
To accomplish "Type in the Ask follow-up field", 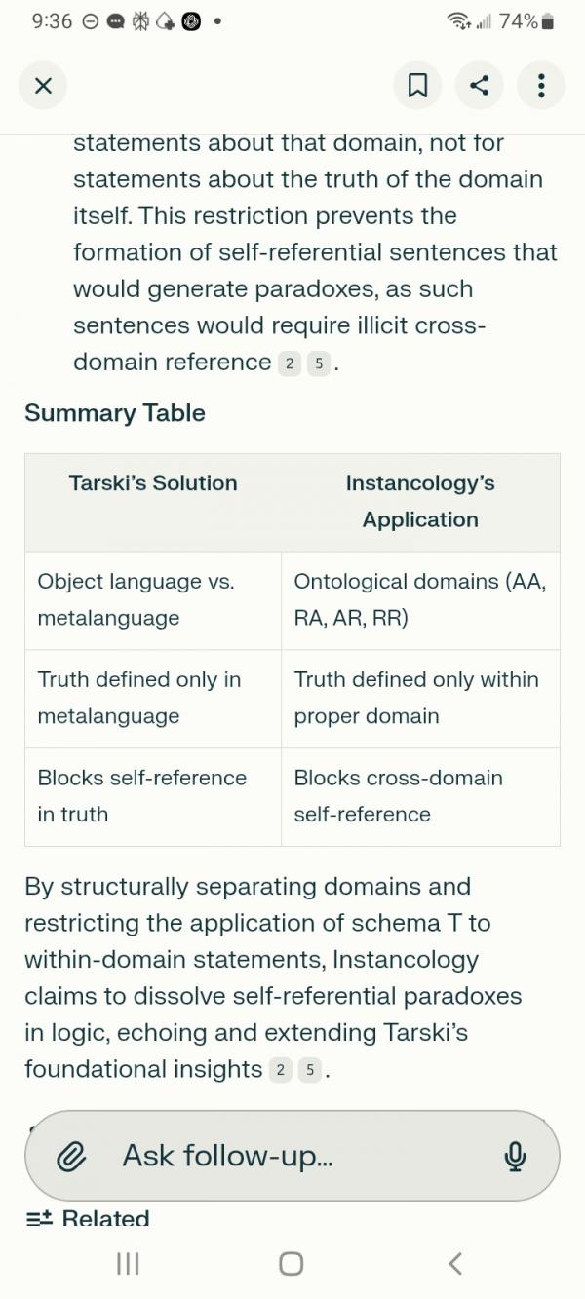I will (x=292, y=1157).
